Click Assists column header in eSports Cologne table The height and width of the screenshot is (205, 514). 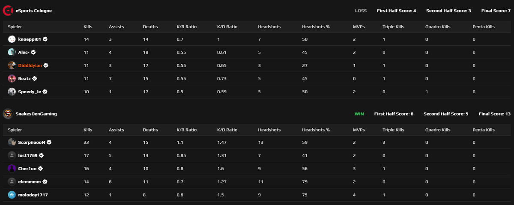point(117,27)
